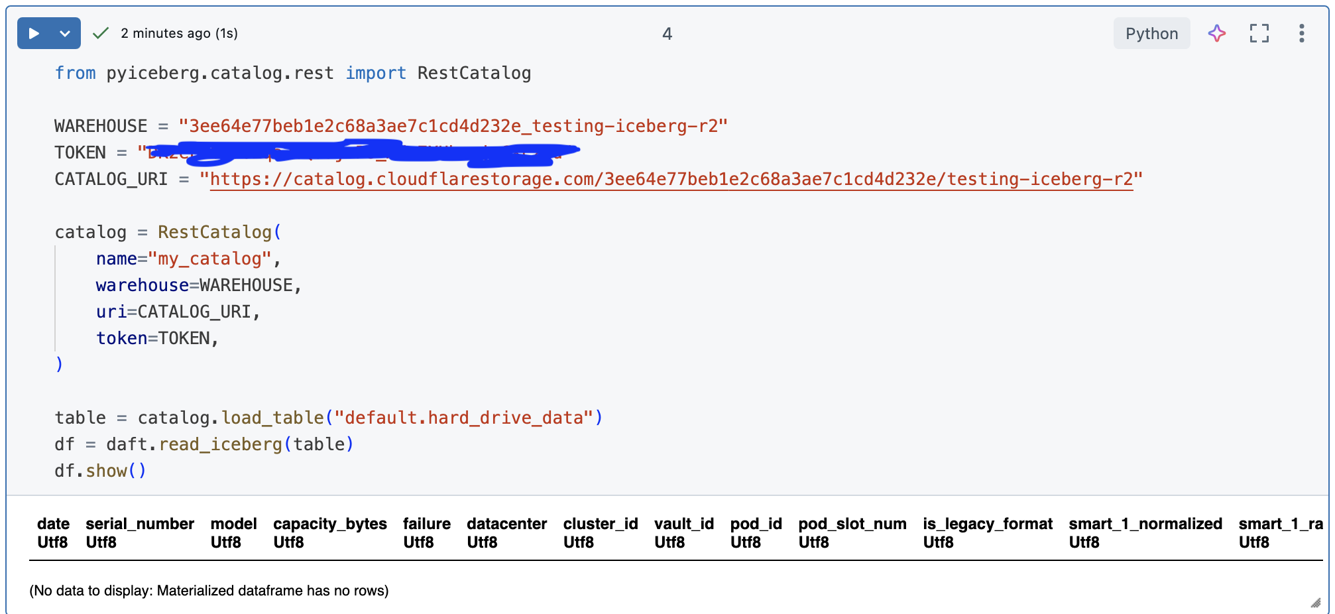Click the fullscreen brackets icon near Python label
1335x614 pixels.
point(1259,33)
